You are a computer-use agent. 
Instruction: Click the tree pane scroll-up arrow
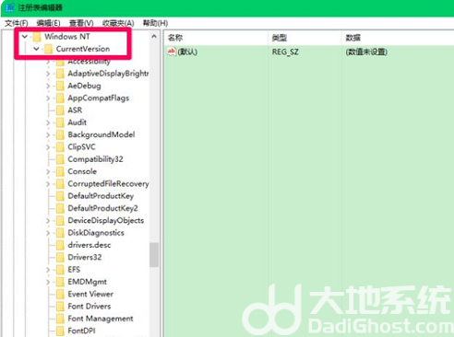pyautogui.click(x=154, y=37)
